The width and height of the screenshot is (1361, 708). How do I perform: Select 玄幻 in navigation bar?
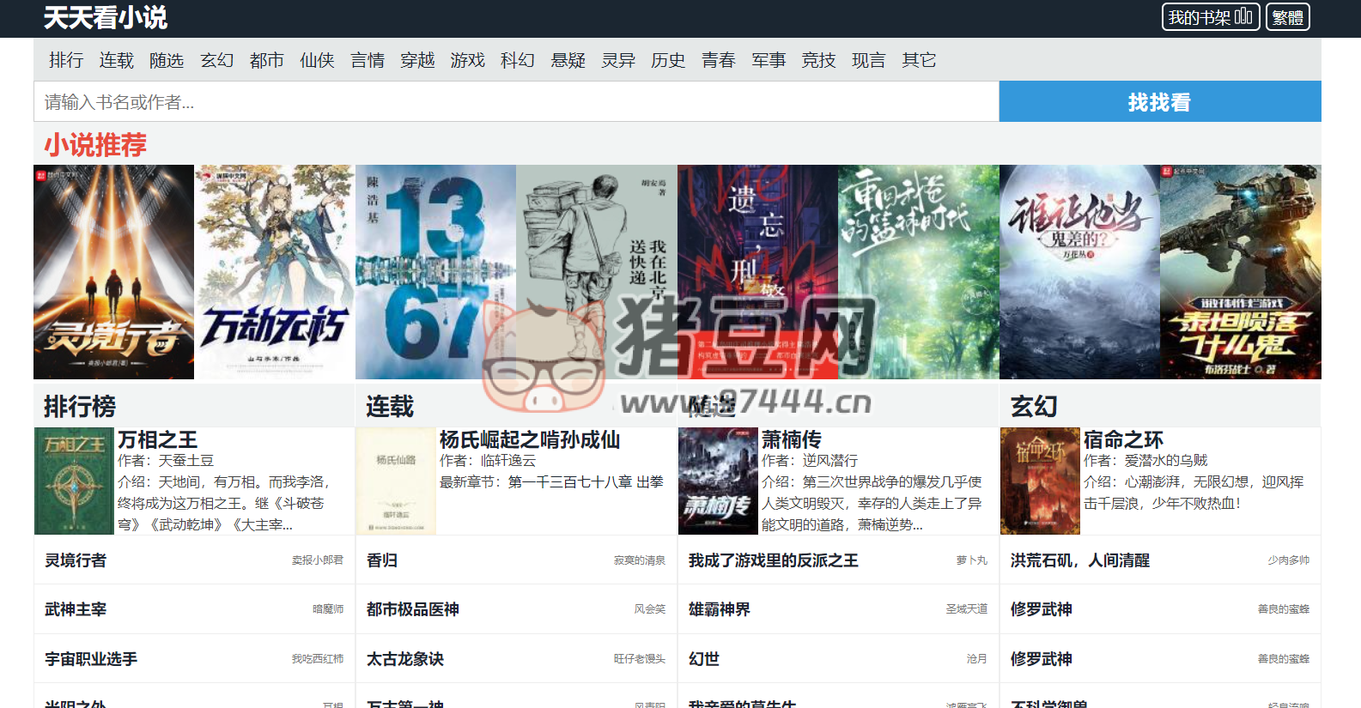(x=216, y=60)
